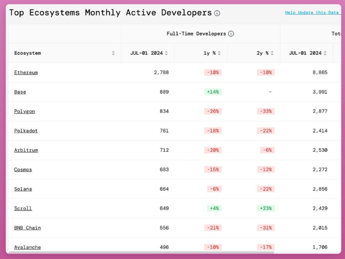Open the Base ecosystem link
345x259 pixels.
tap(20, 92)
